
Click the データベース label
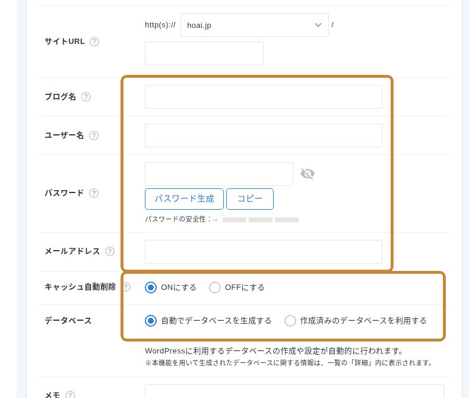pyautogui.click(x=68, y=321)
